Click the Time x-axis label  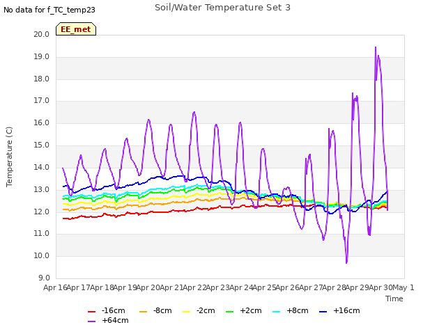coord(394,299)
